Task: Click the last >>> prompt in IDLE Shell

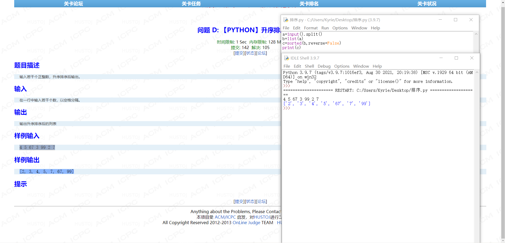Action: [286, 108]
